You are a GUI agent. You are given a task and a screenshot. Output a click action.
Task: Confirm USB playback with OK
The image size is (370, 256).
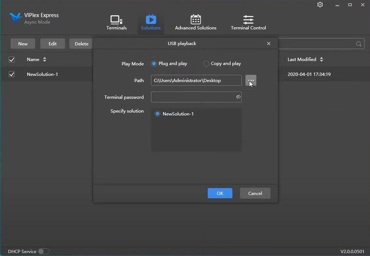tap(220, 193)
